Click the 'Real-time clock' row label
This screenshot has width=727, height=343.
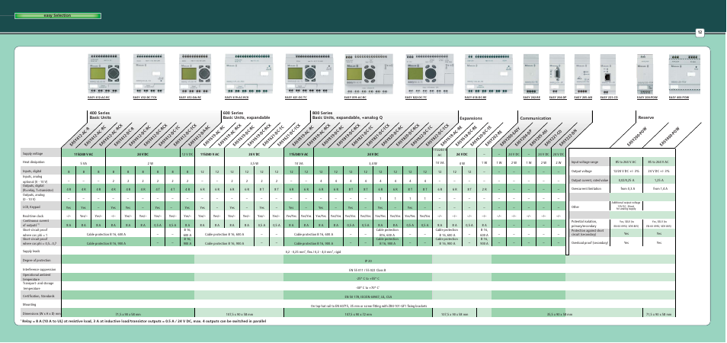[32, 216]
